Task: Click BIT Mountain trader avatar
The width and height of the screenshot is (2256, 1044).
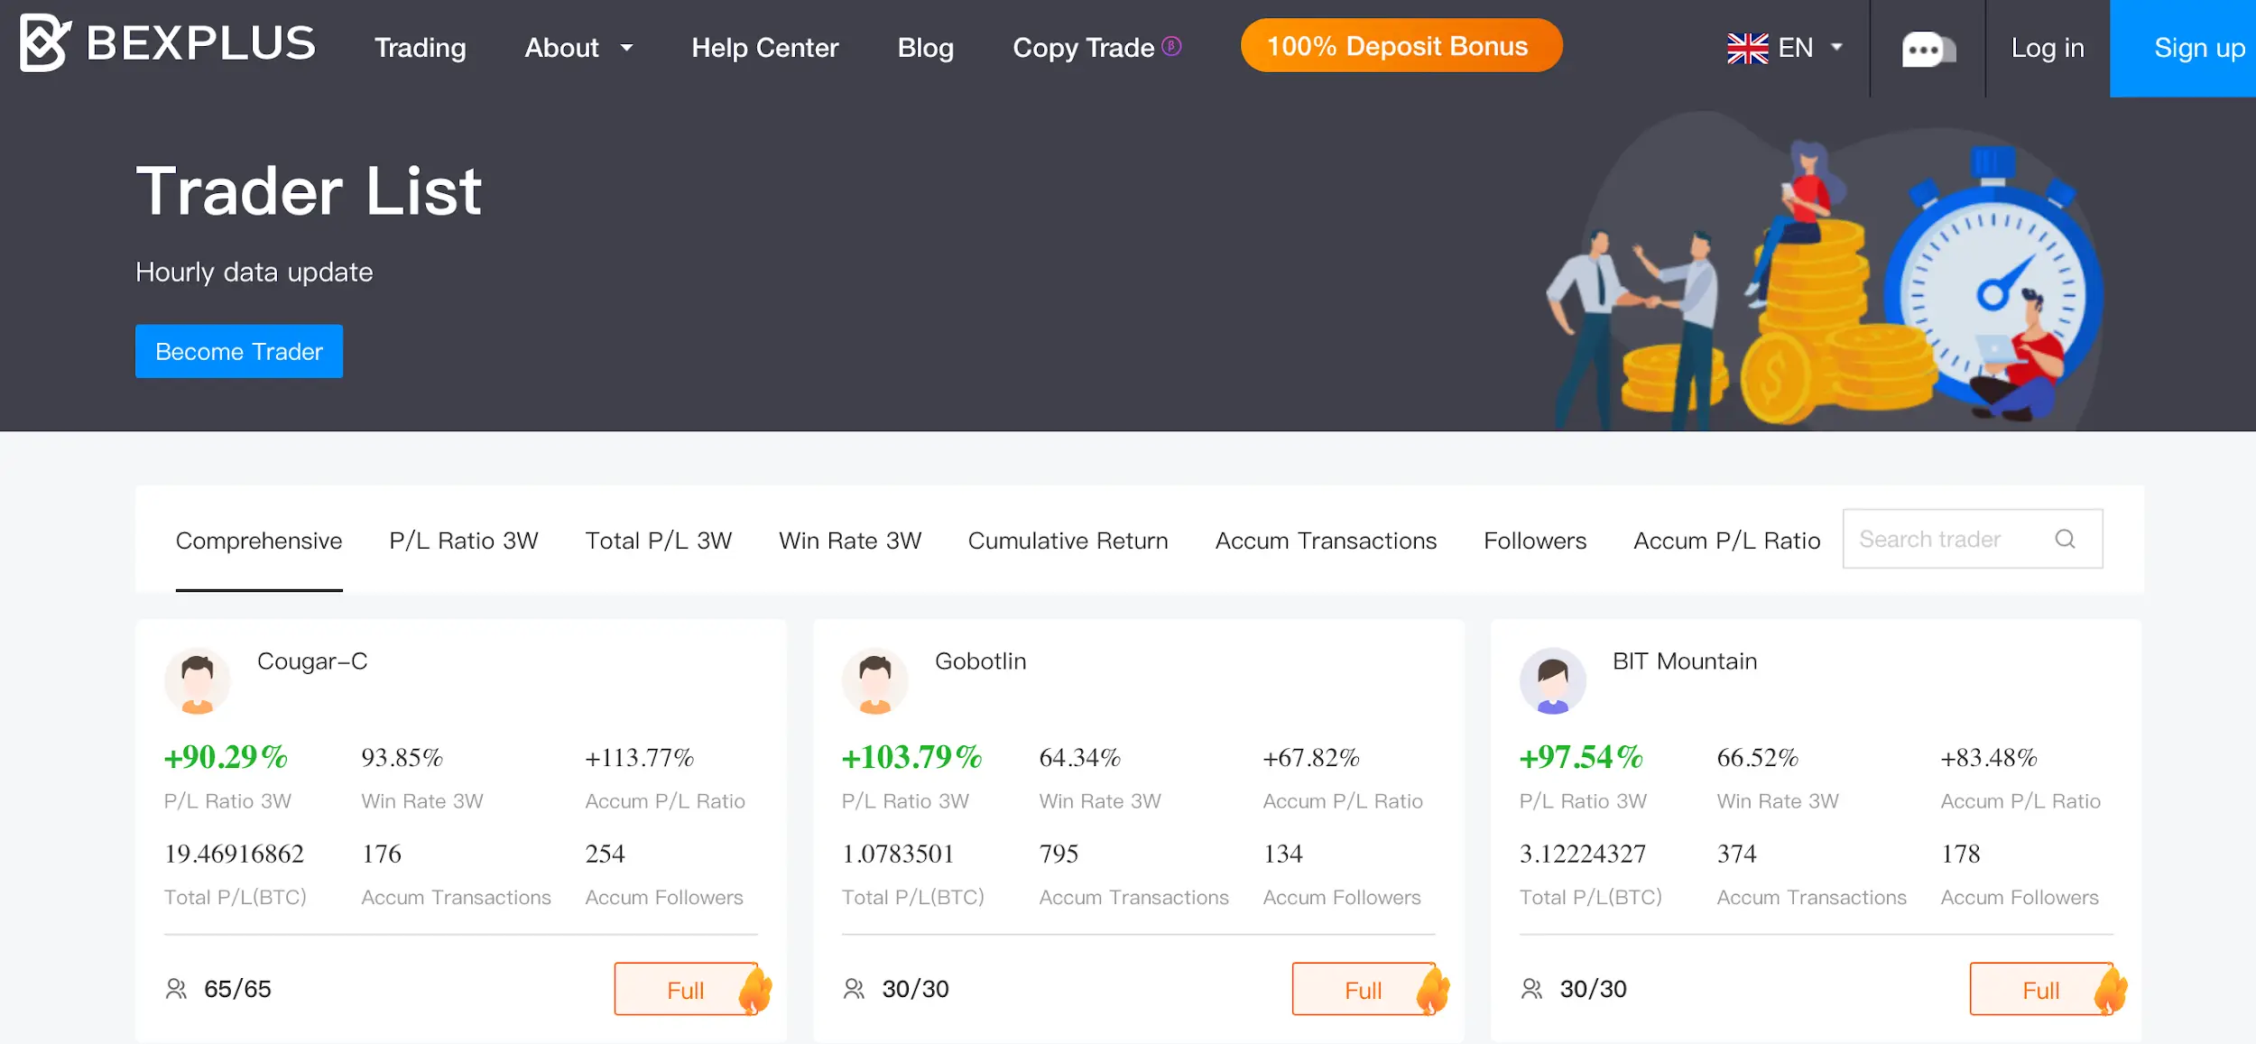Action: click(x=1552, y=681)
